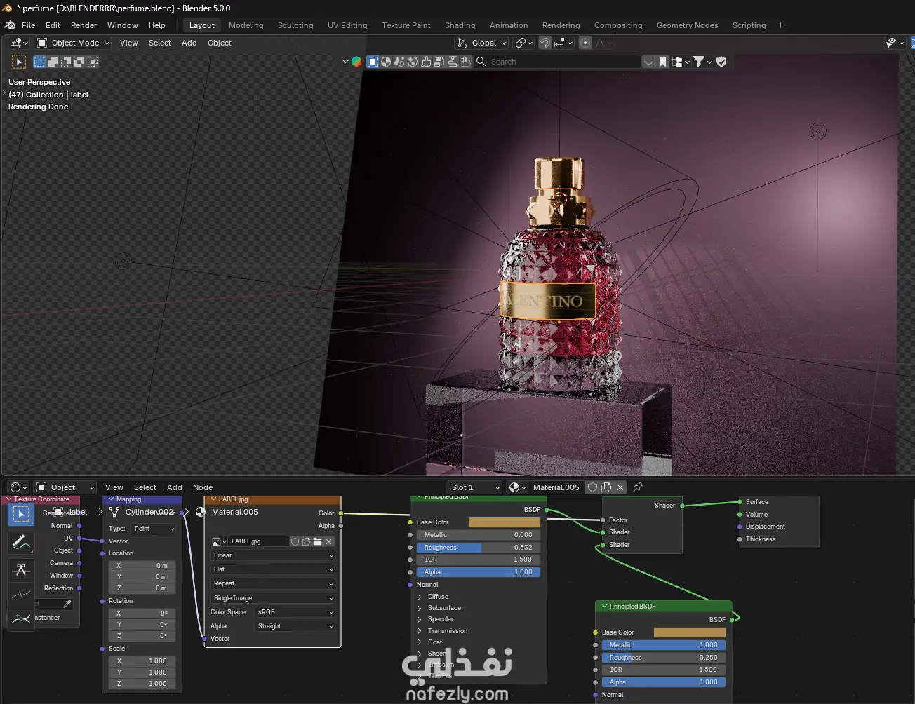Open the Linear interpolation dropdown
The width and height of the screenshot is (915, 704).
(273, 555)
